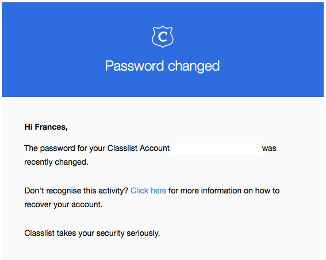Viewport: 326px width, 260px height.
Task: Click the word "Password" in the header
Action: coord(135,66)
